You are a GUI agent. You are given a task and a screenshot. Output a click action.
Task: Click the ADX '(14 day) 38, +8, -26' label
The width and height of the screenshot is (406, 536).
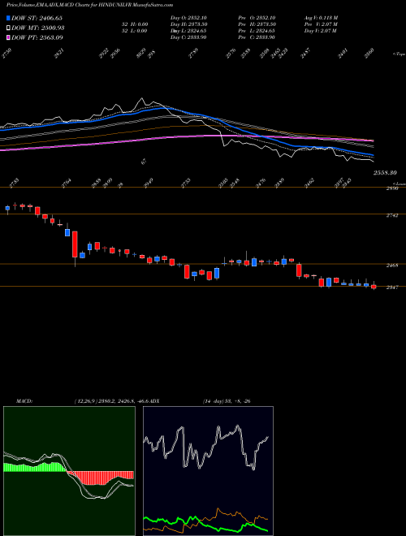pos(227,401)
